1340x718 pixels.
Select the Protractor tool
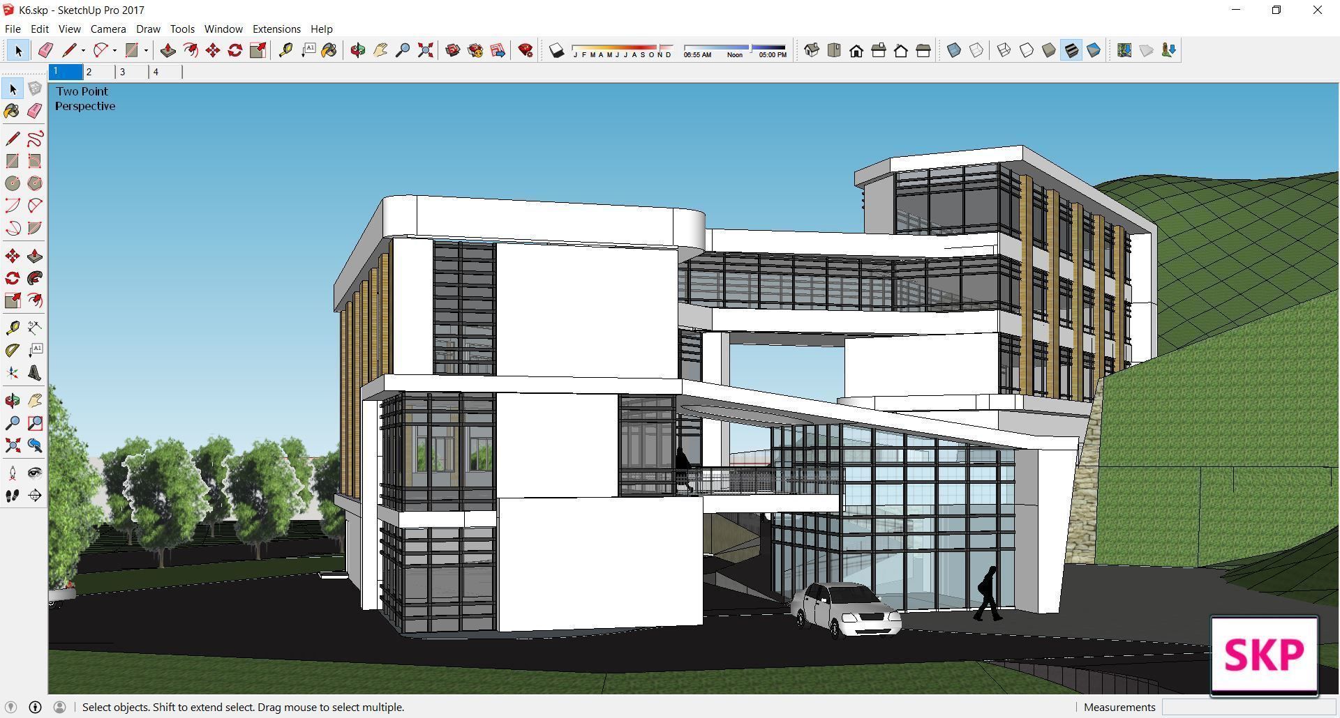13,351
